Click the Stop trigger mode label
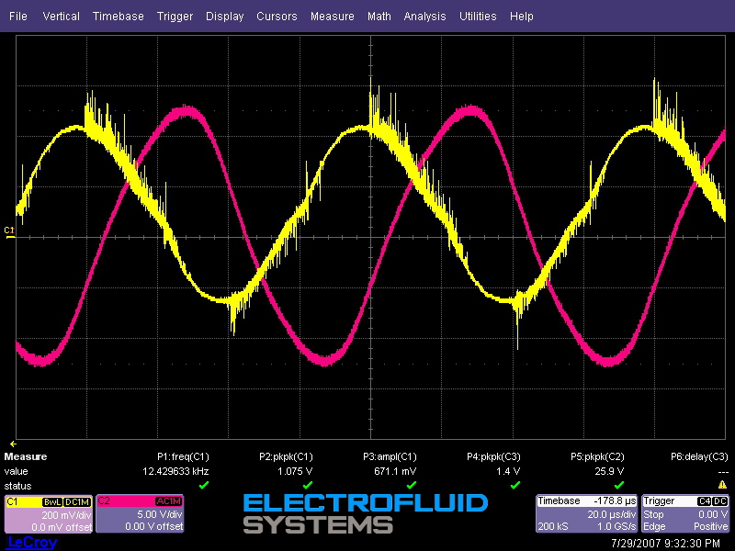 point(653,514)
